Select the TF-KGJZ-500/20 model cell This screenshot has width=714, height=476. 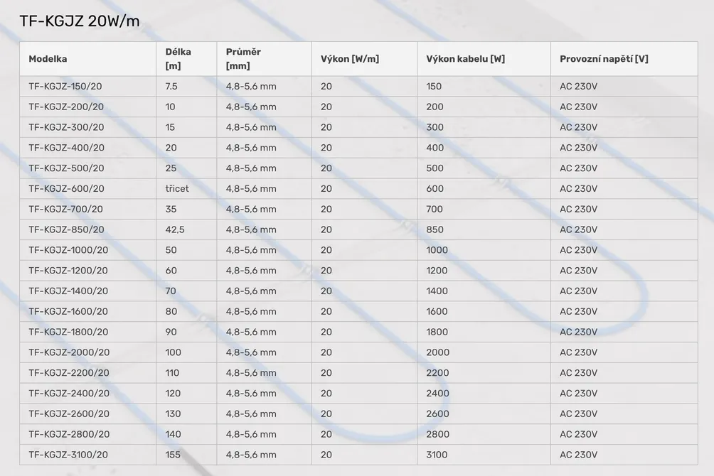[66, 168]
